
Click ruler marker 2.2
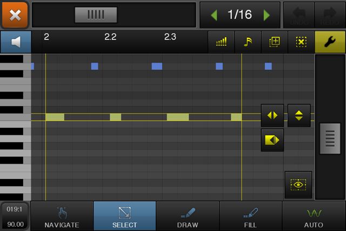click(110, 37)
